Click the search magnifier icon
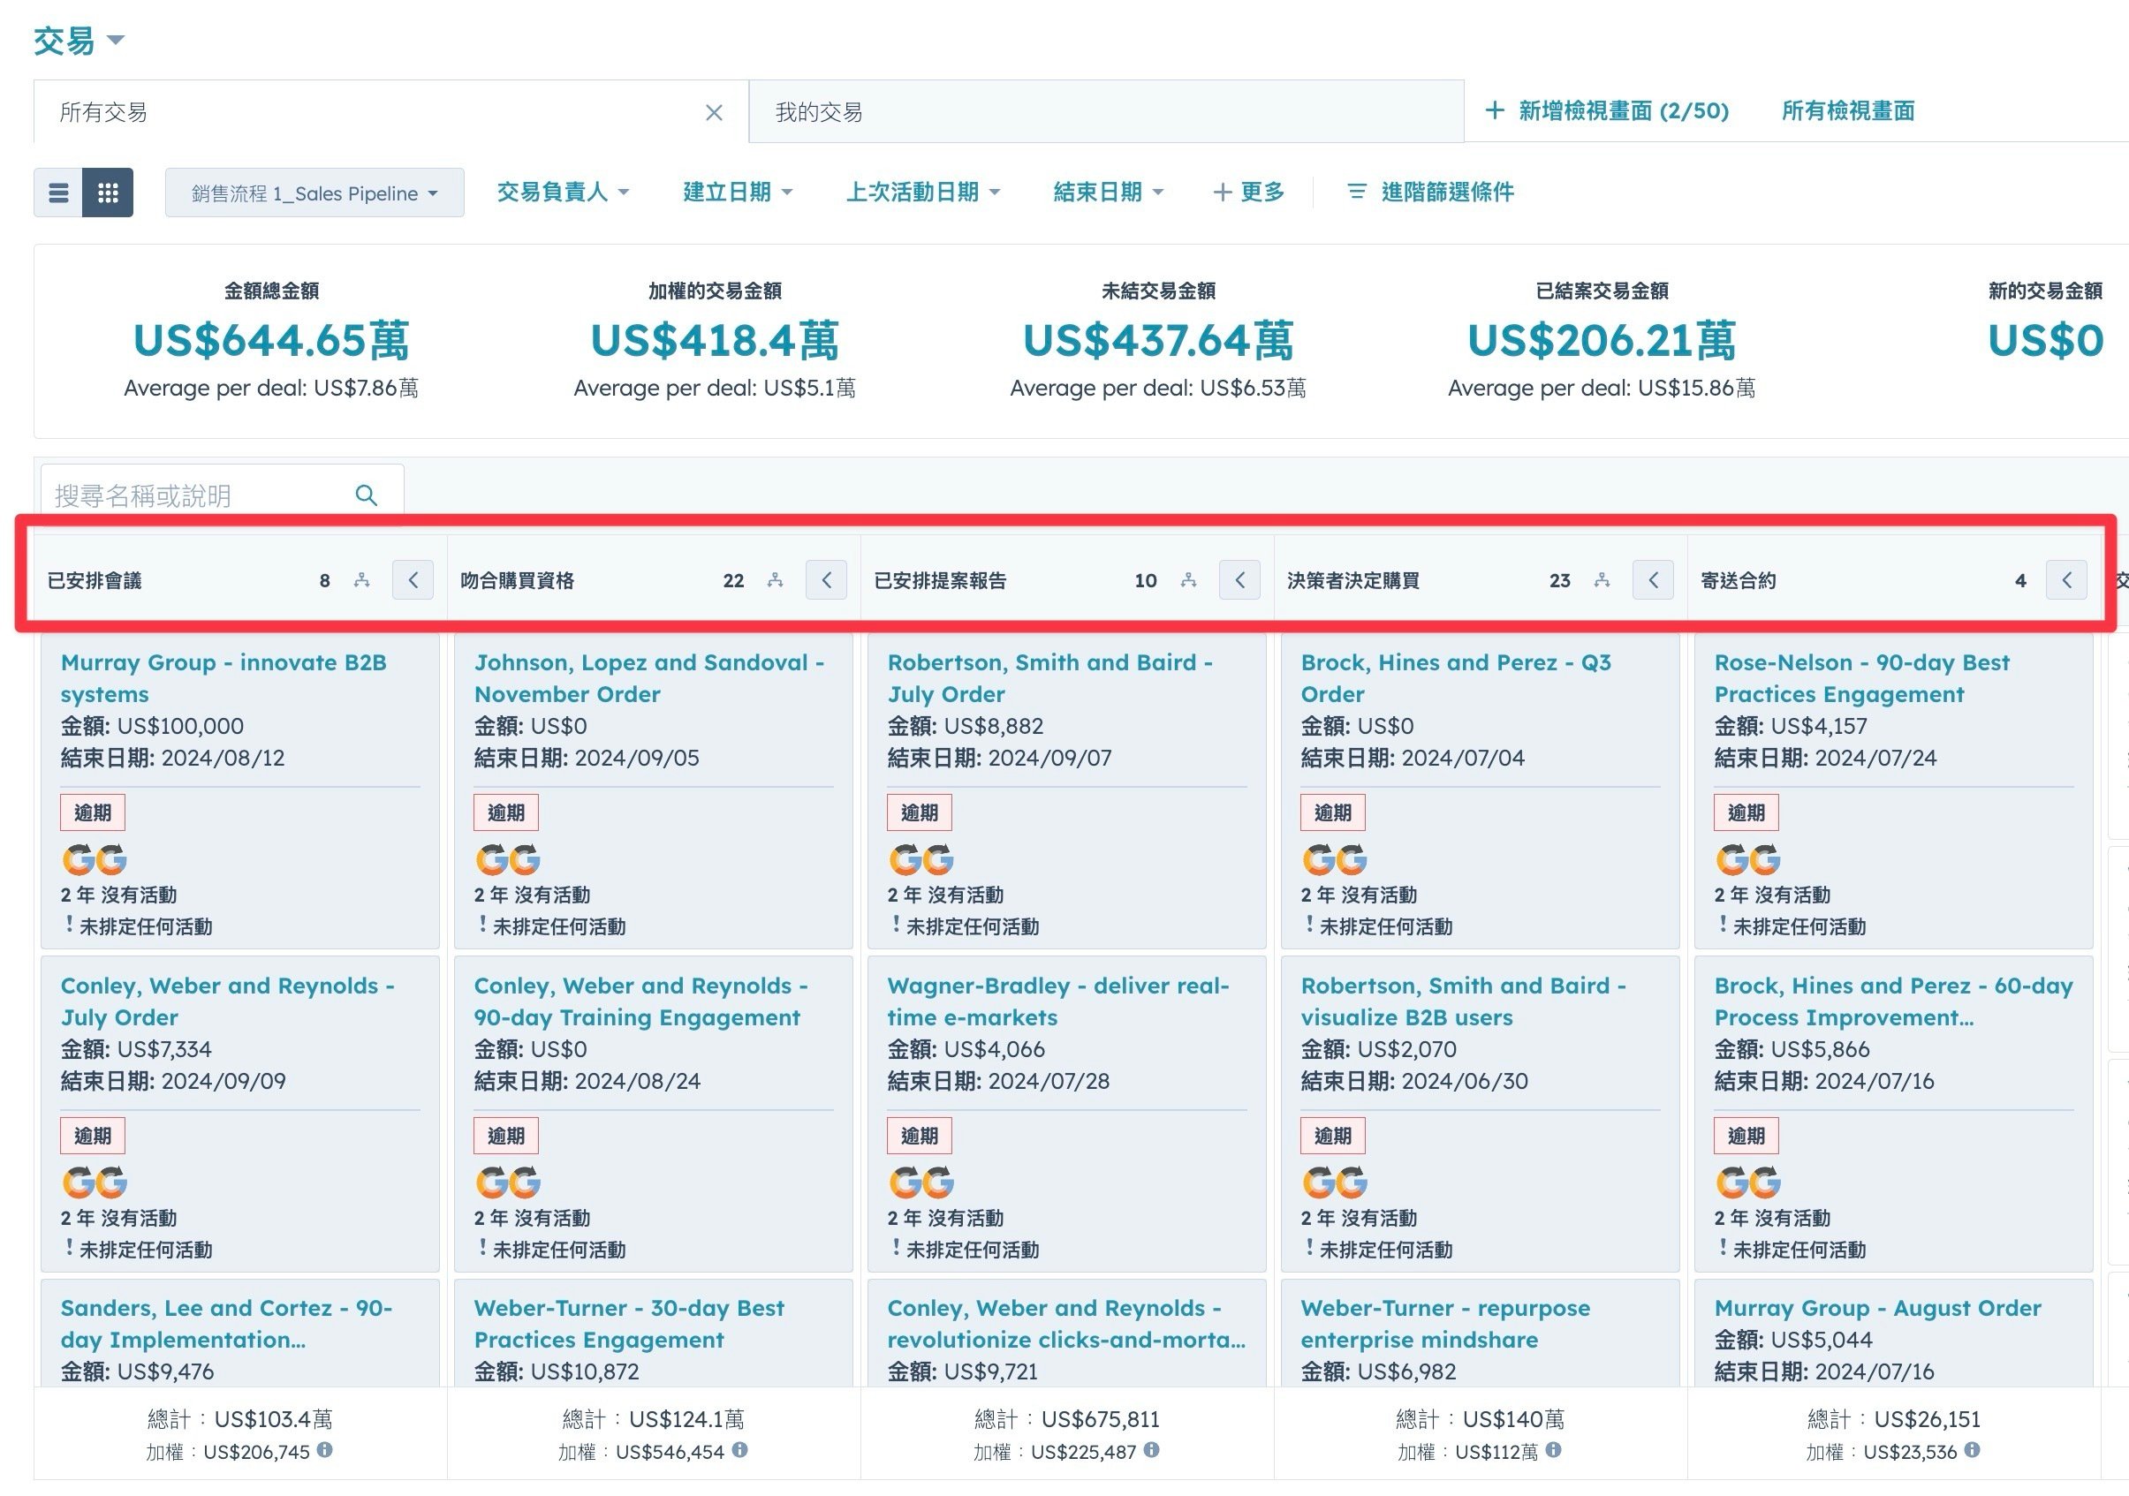Screen dimensions: 2129x1496 coord(367,495)
